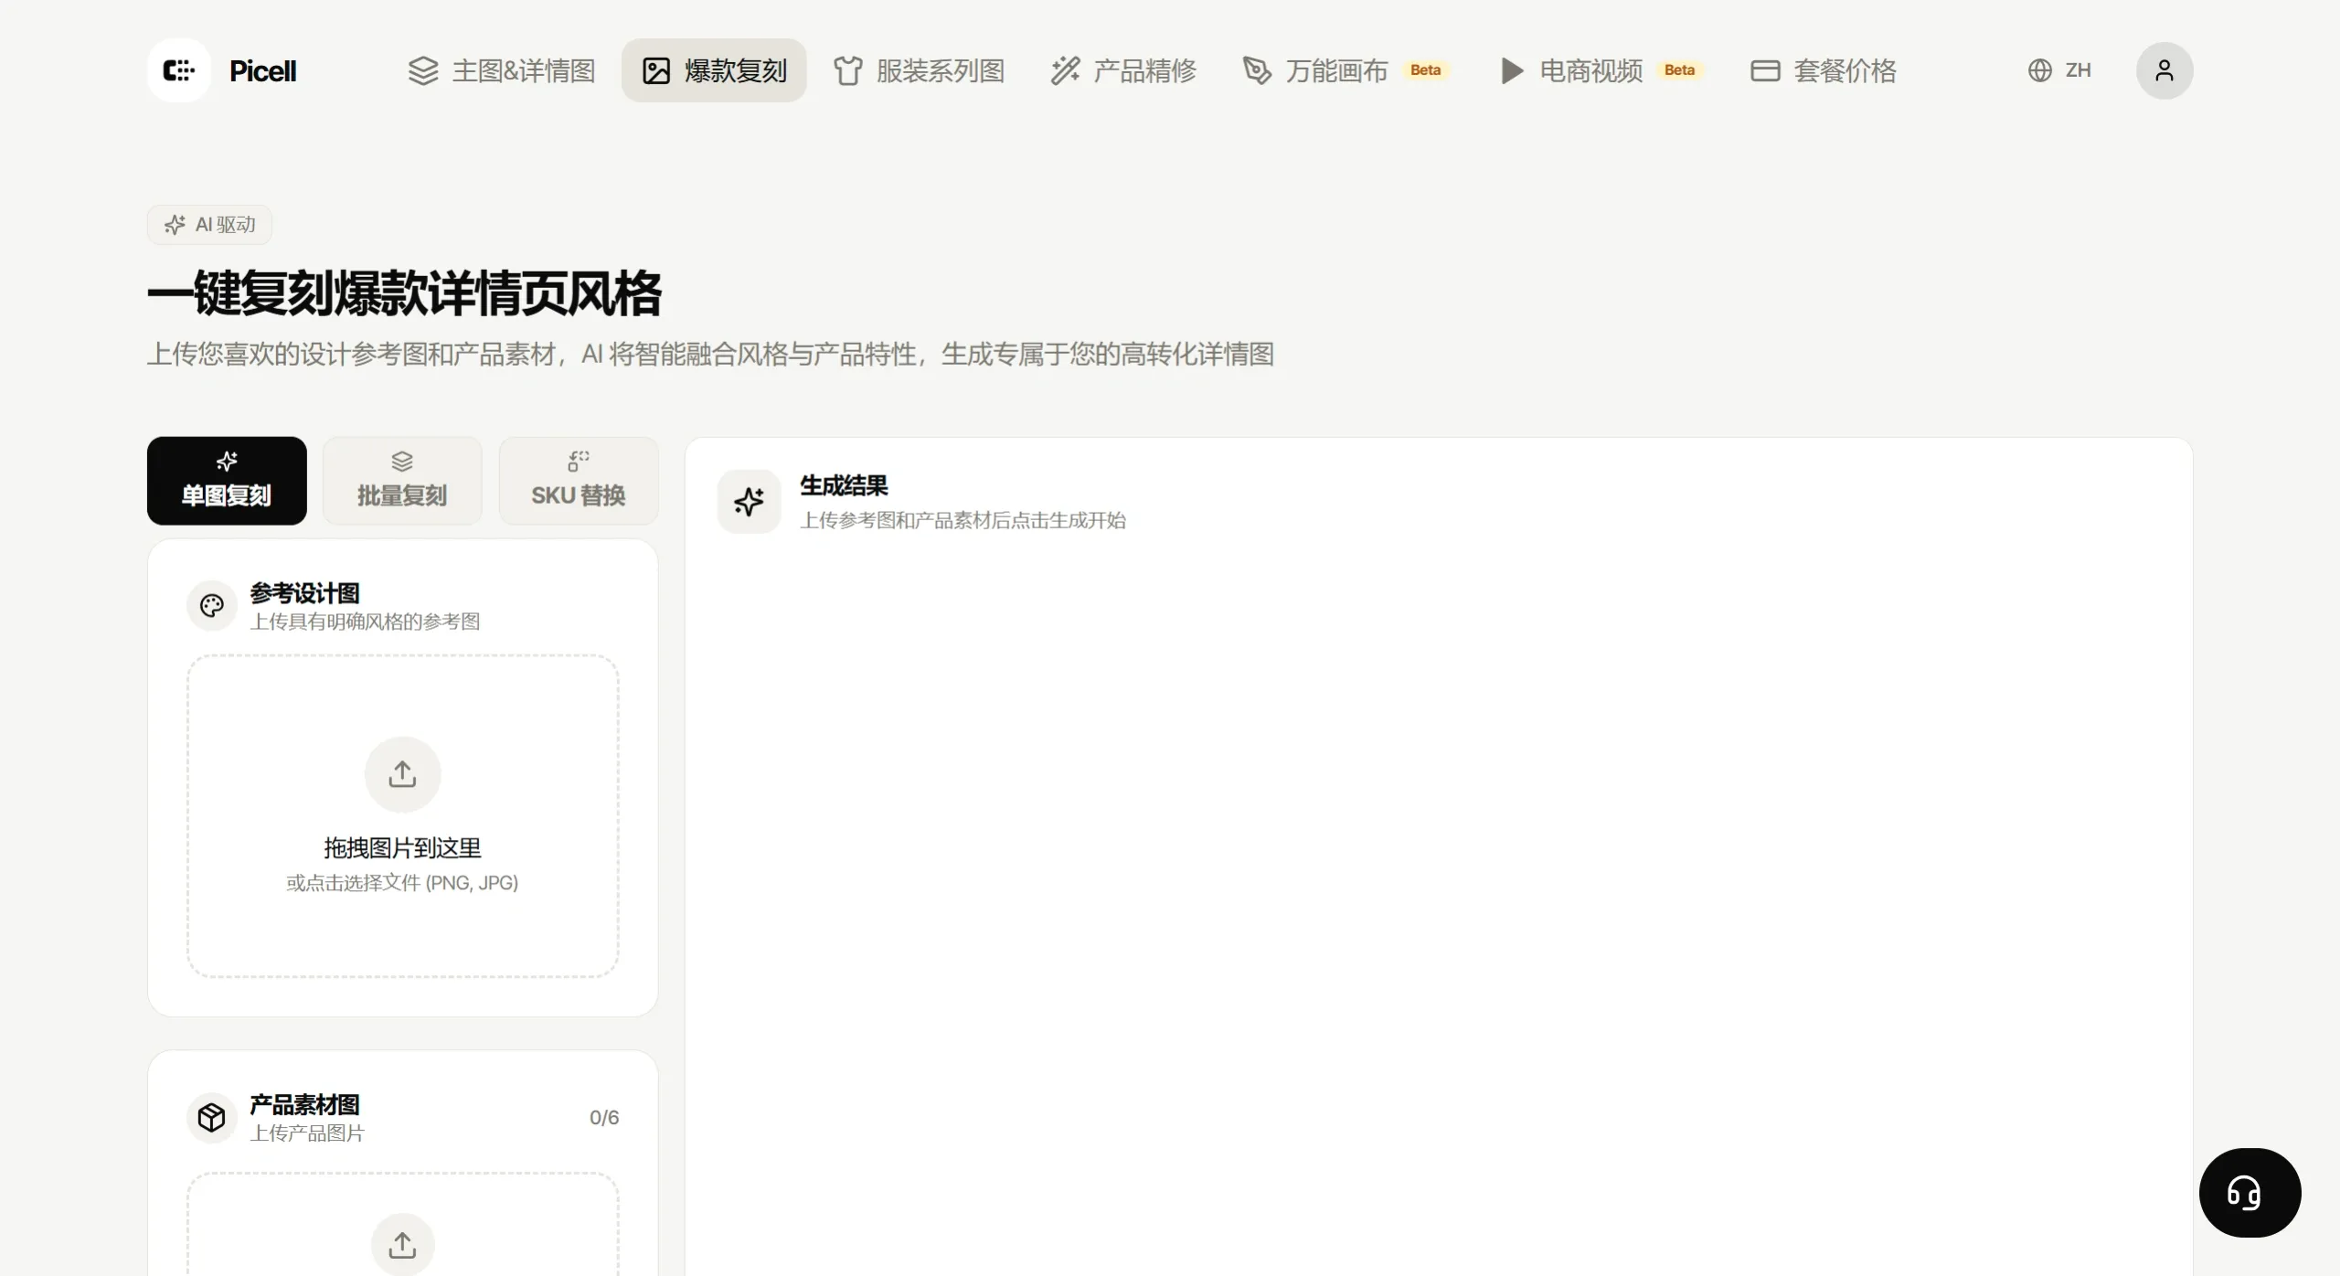The width and height of the screenshot is (2340, 1276).
Task: Click the sparkle icon beside 生成结果
Action: pyautogui.click(x=750, y=502)
